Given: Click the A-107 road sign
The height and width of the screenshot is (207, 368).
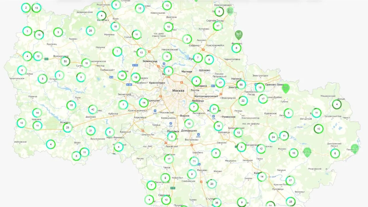Looking at the screenshot, I should [129, 85].
